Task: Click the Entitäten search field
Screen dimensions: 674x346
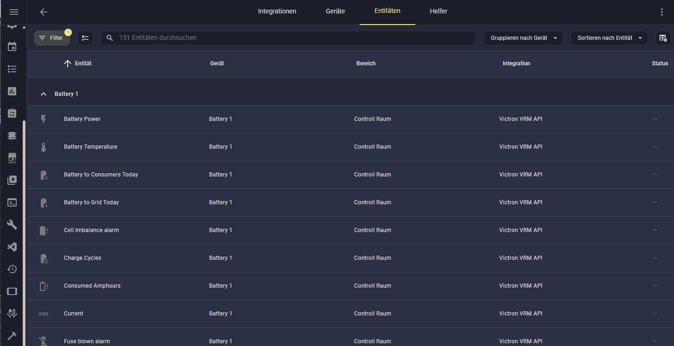Action: click(x=287, y=38)
